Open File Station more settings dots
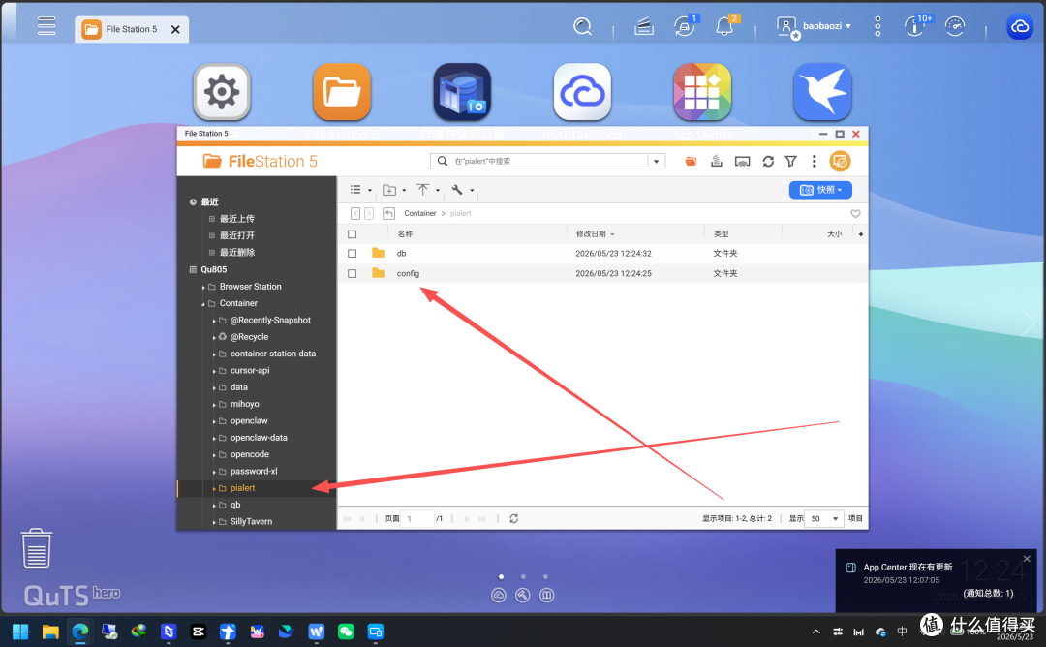The image size is (1046, 647). click(814, 162)
